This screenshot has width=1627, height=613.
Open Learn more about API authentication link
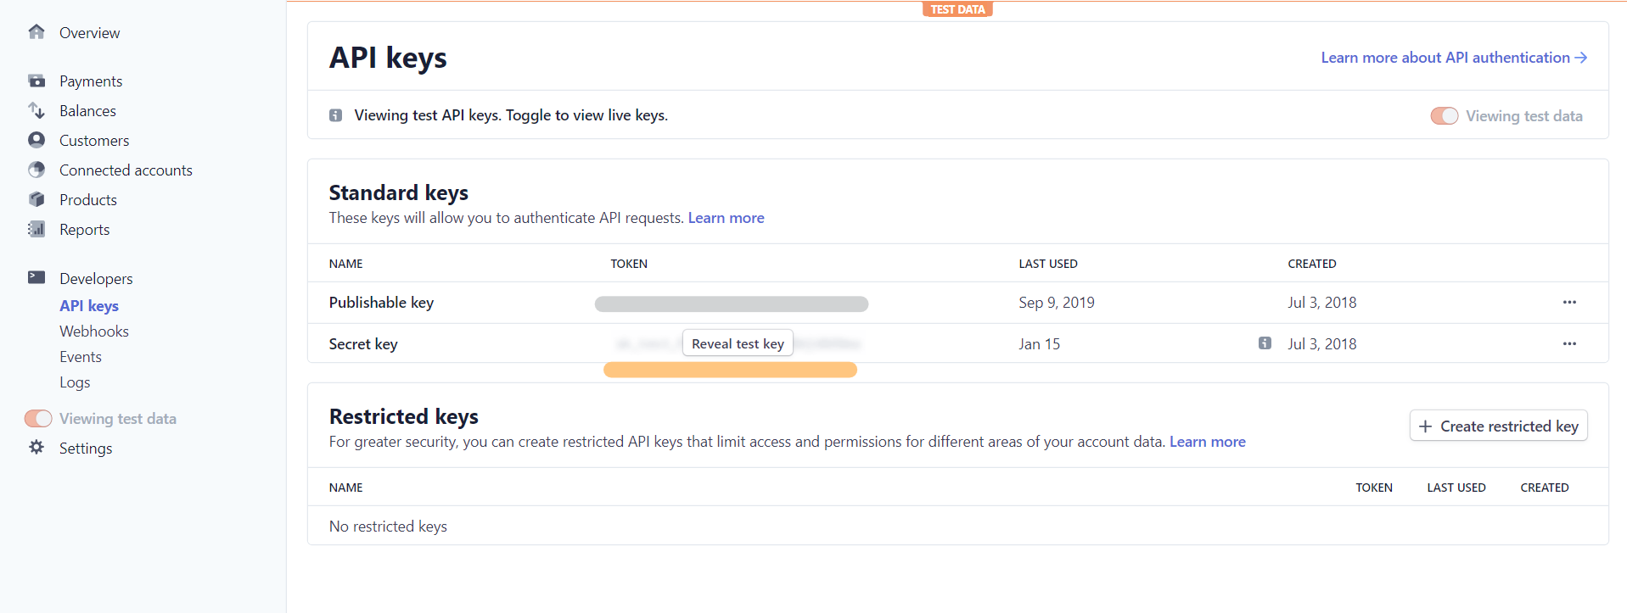coord(1453,58)
